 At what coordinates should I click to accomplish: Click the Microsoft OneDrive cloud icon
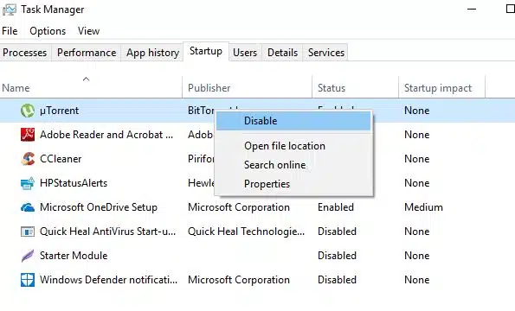click(x=28, y=207)
